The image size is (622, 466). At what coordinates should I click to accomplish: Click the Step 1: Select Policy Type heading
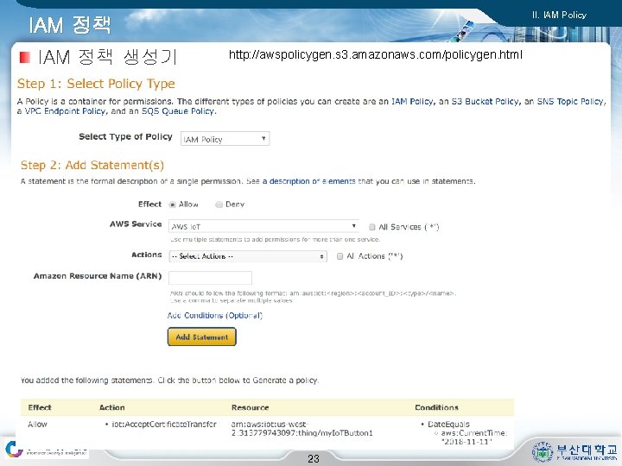(x=96, y=84)
